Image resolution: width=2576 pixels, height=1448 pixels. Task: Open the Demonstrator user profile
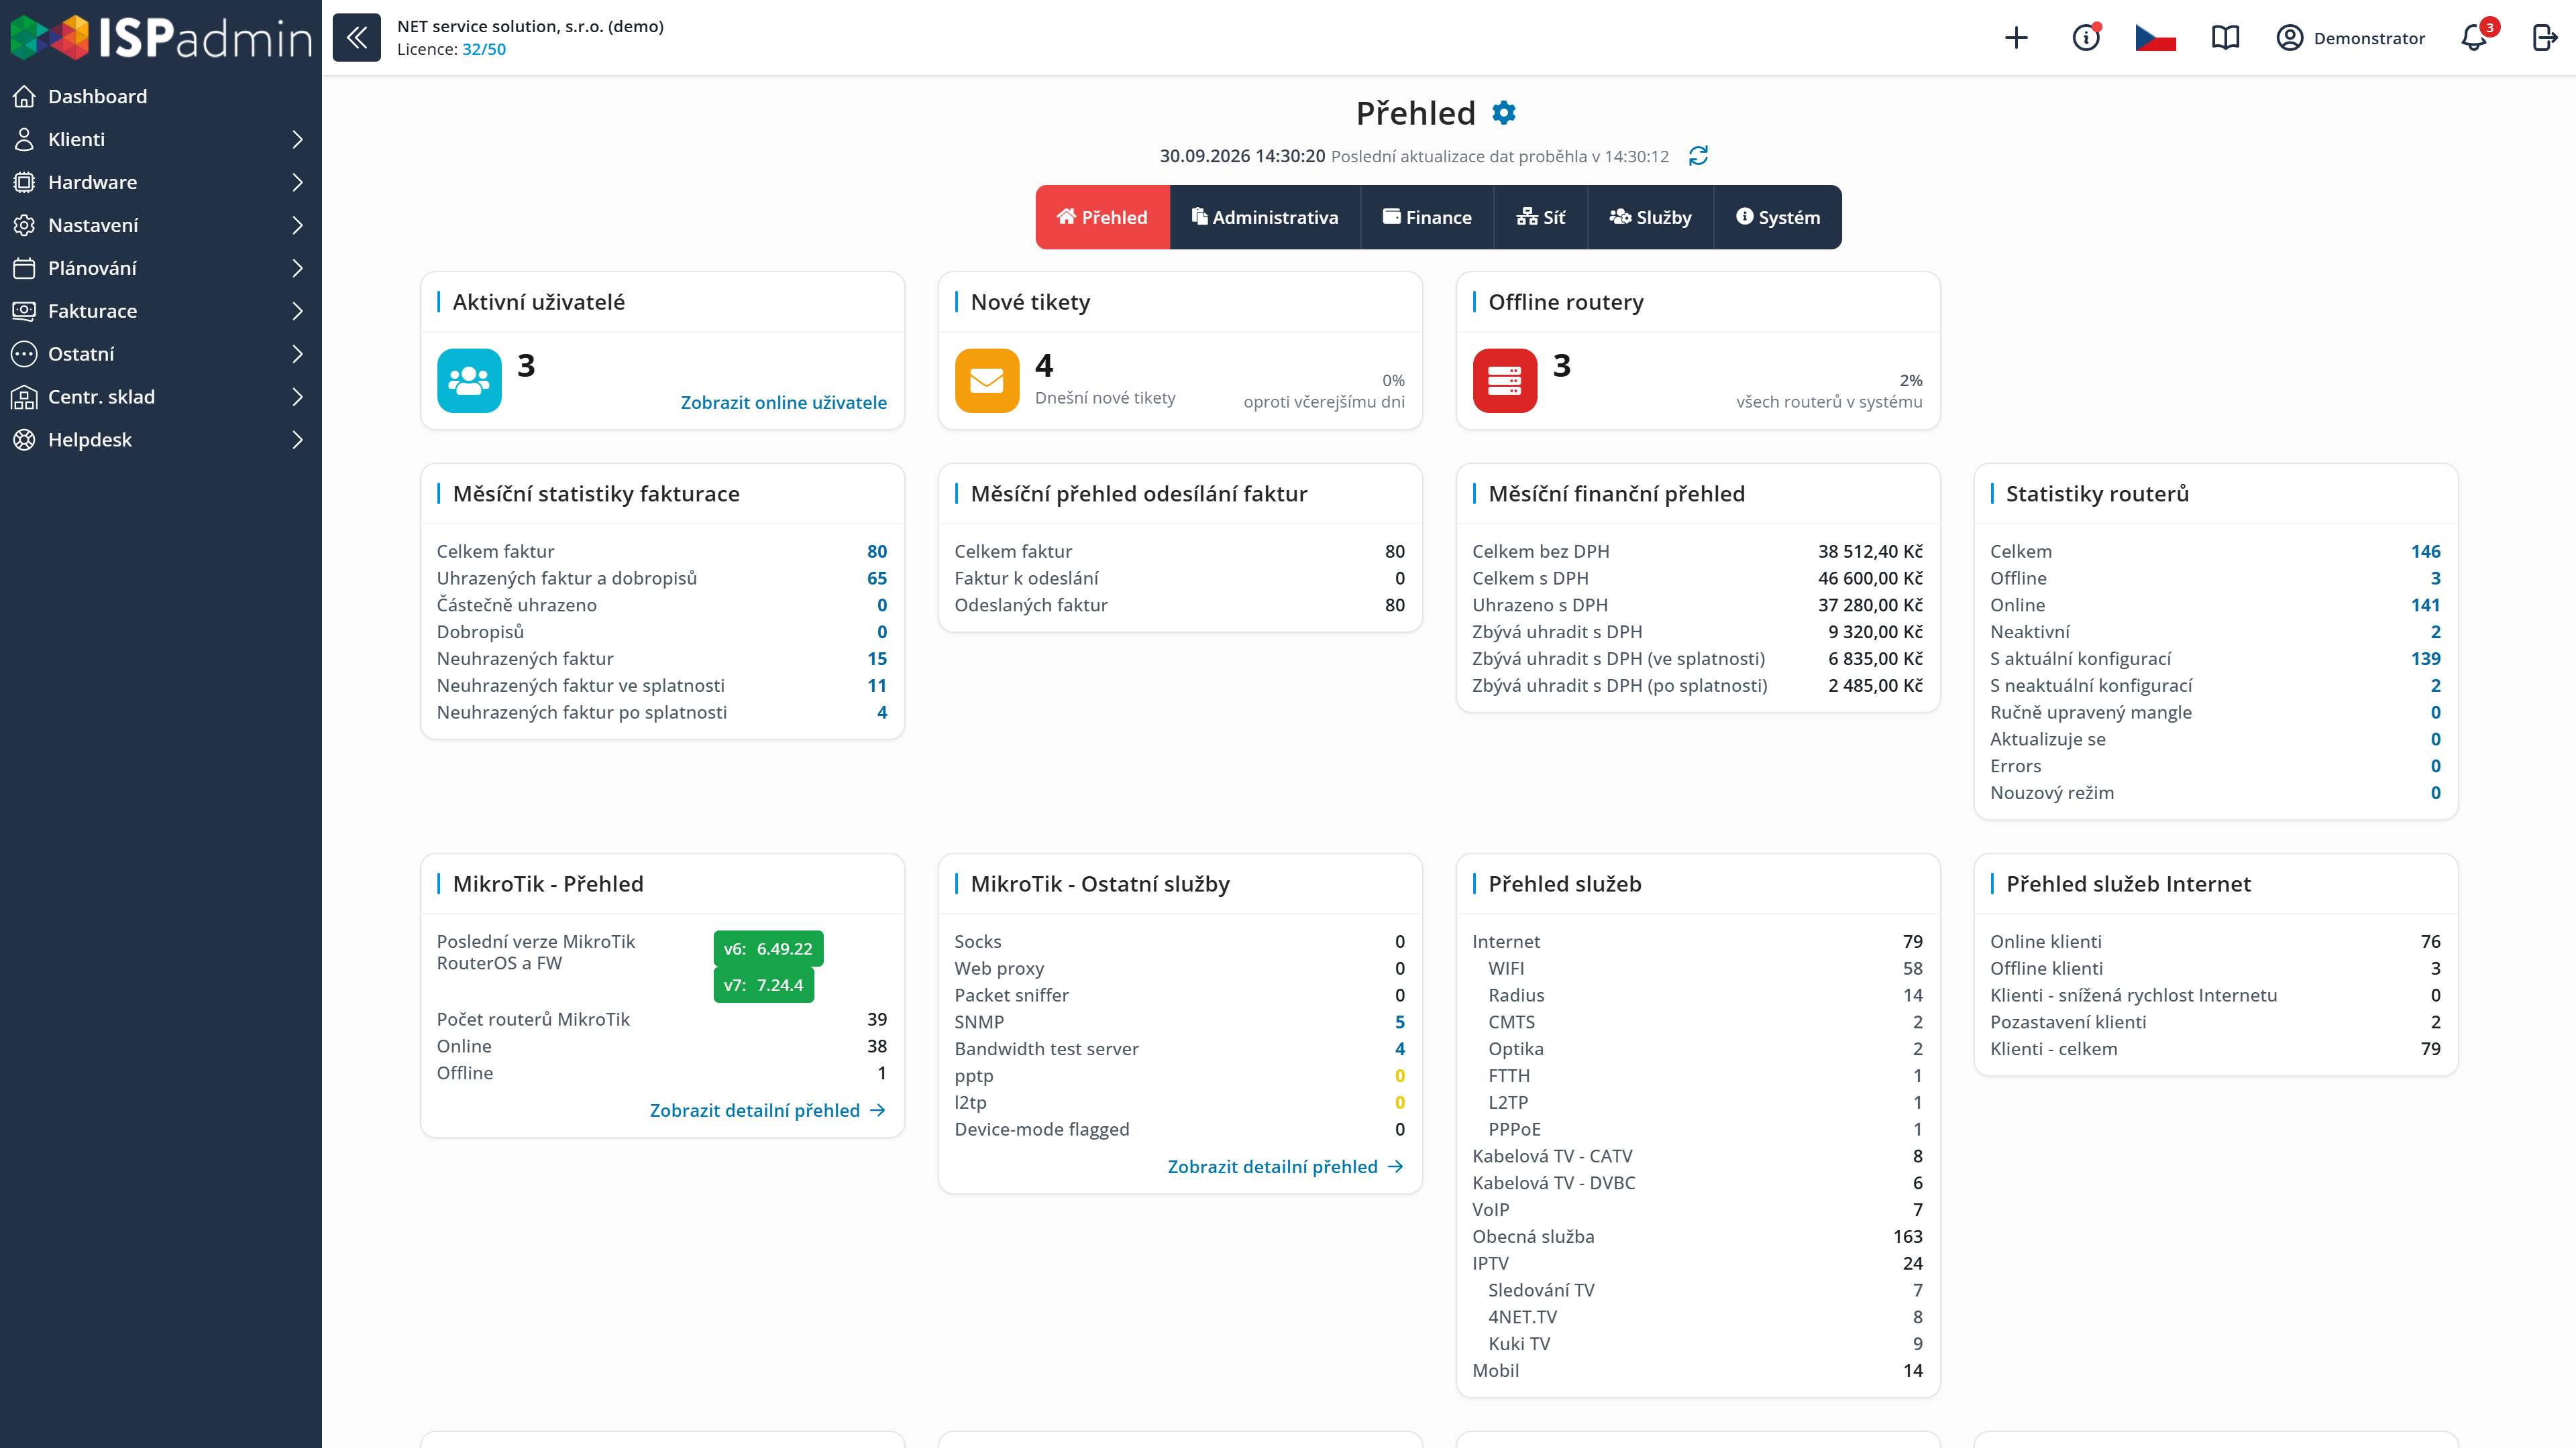(2351, 38)
